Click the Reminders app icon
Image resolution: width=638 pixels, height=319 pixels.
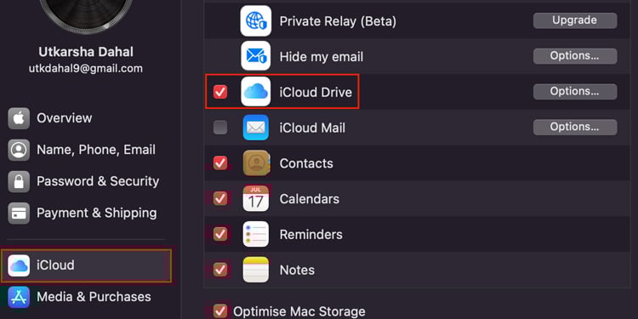(256, 234)
